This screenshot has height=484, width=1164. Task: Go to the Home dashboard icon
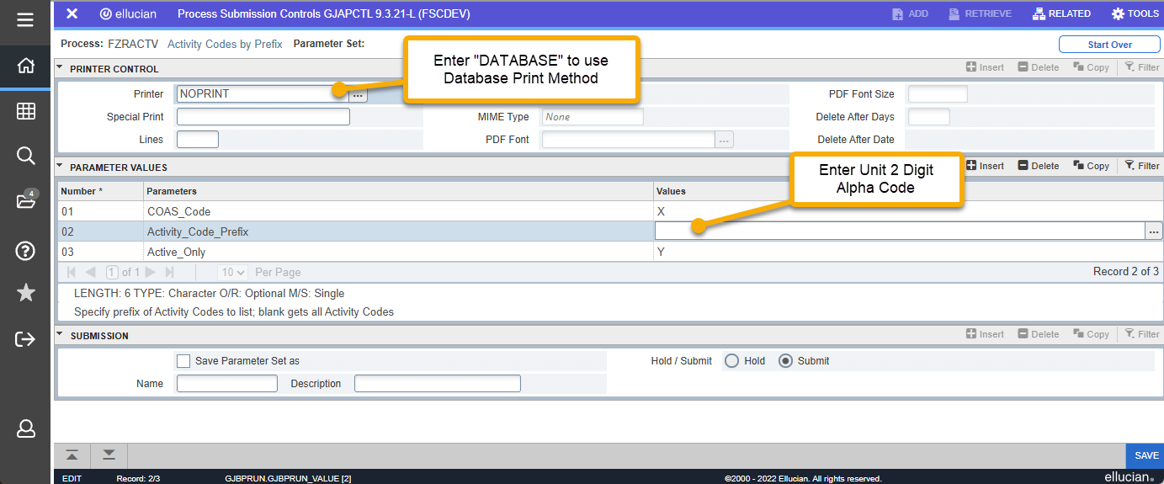point(25,66)
